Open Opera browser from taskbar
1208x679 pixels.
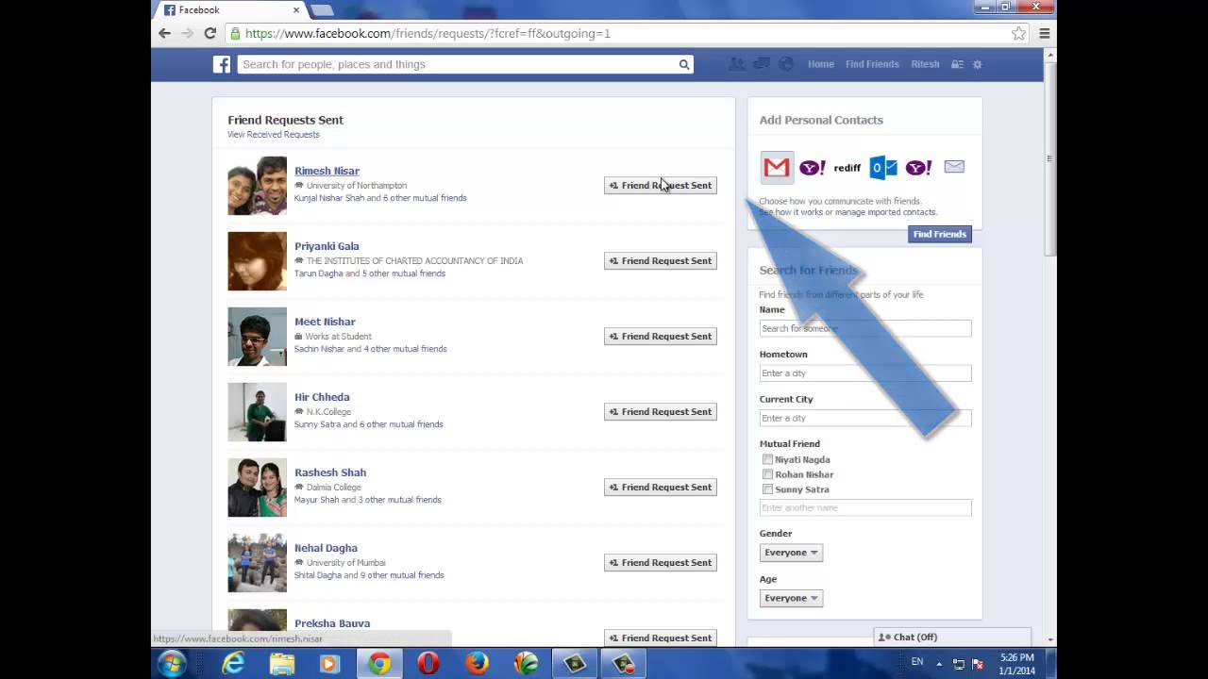coord(428,664)
